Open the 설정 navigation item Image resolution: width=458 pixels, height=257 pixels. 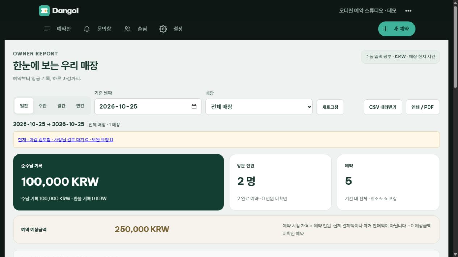pyautogui.click(x=171, y=29)
